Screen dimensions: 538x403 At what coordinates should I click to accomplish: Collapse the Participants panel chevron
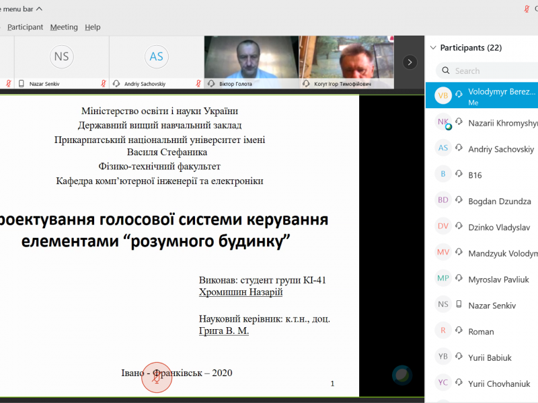click(432, 48)
